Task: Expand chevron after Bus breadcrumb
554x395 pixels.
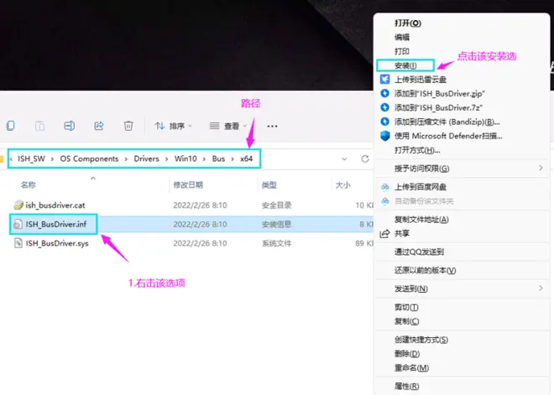Action: coord(233,159)
